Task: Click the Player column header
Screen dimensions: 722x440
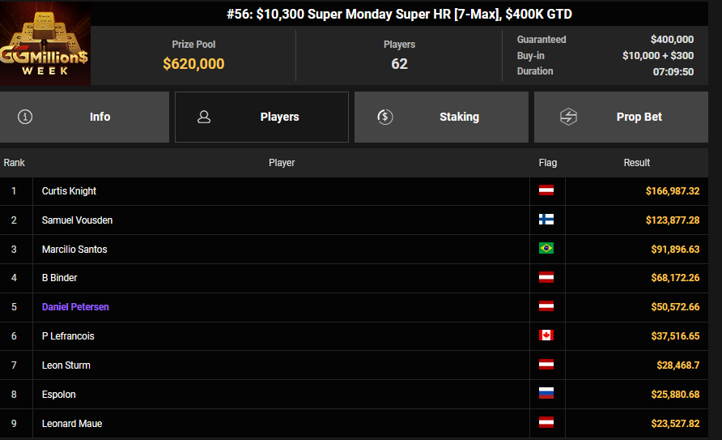Action: click(281, 163)
